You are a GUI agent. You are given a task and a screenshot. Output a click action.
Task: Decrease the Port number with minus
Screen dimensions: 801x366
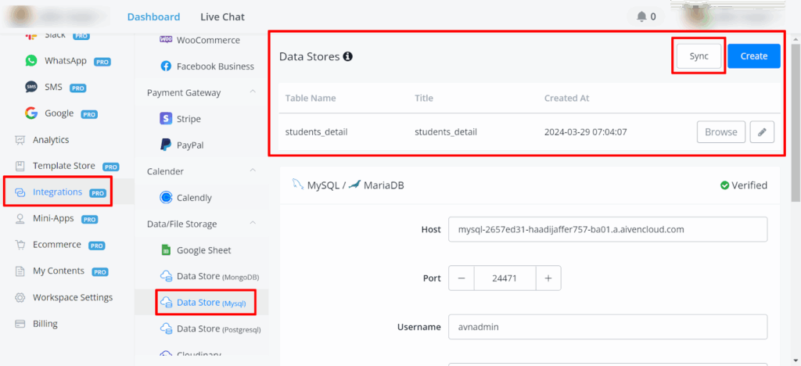(461, 278)
